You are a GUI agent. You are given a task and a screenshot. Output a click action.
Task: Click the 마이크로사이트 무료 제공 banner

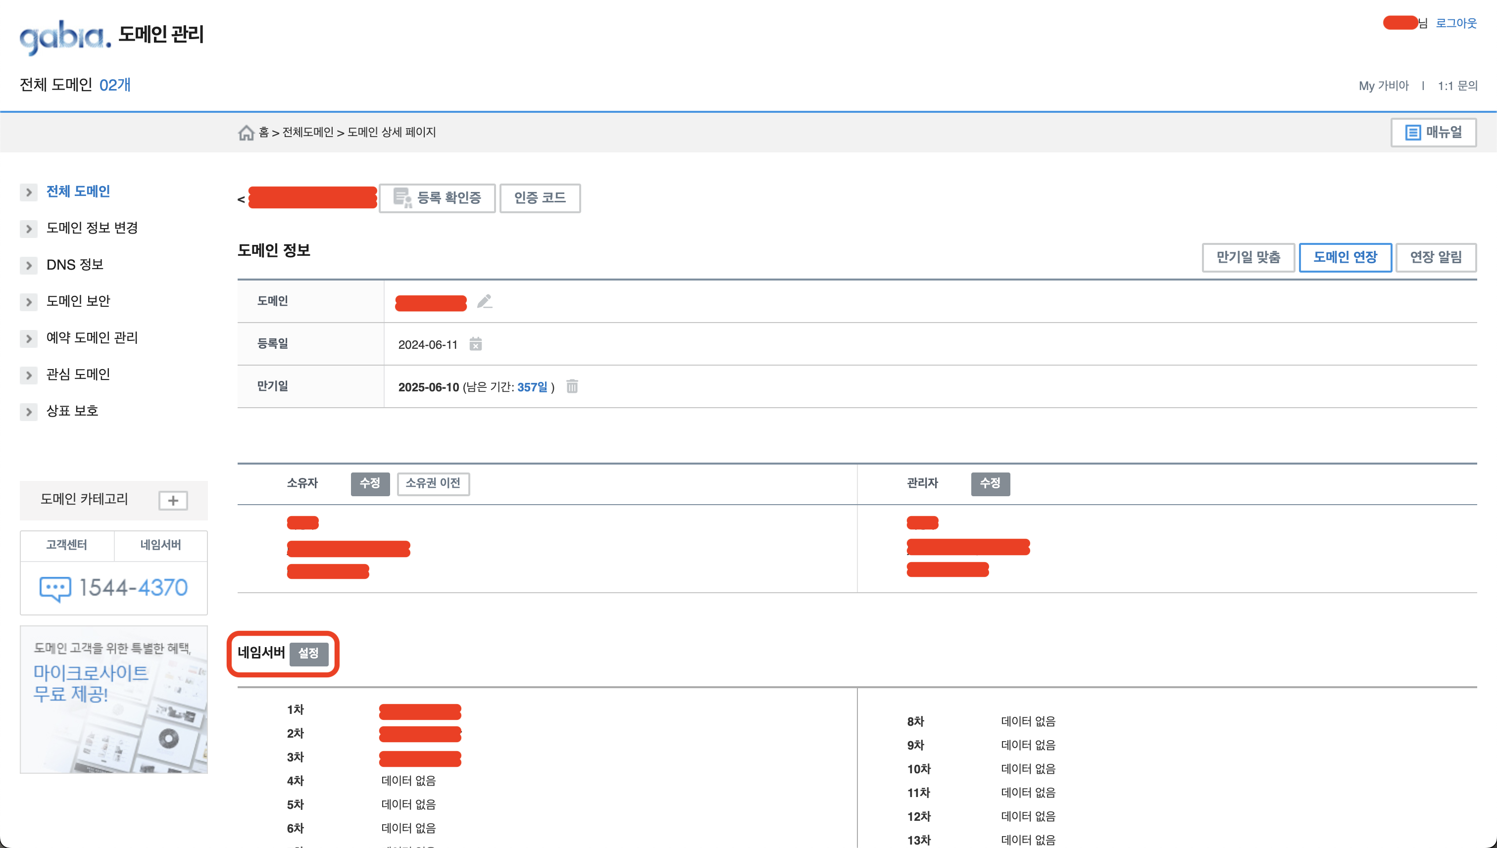click(114, 700)
